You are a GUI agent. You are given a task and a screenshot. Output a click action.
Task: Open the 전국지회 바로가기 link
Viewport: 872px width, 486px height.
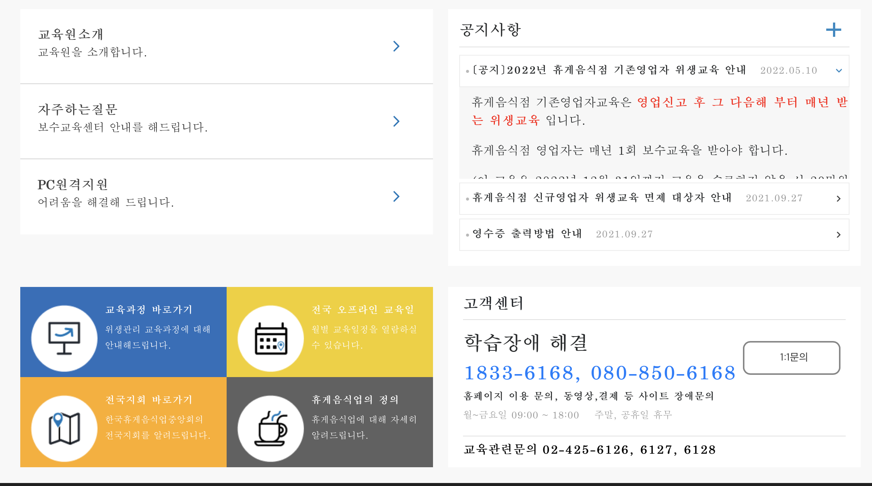click(x=149, y=400)
